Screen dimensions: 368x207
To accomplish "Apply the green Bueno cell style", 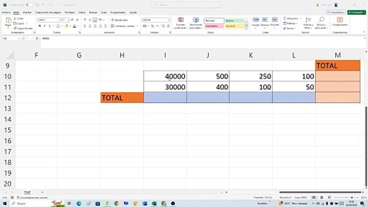I will pyautogui.click(x=235, y=21).
